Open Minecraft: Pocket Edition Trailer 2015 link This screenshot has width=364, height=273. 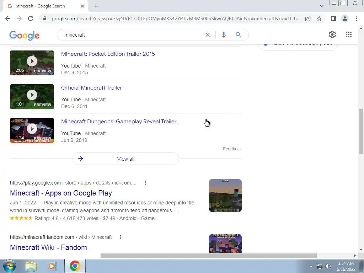pos(108,54)
